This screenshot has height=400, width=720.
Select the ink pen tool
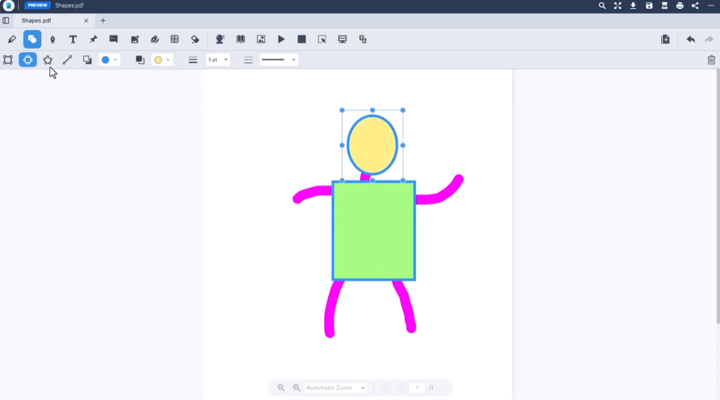[53, 39]
